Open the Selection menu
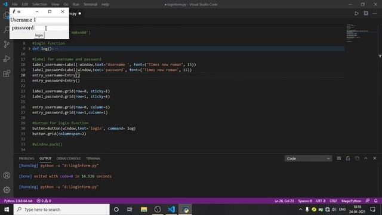This screenshot has width=382, height=215. (x=40, y=4)
